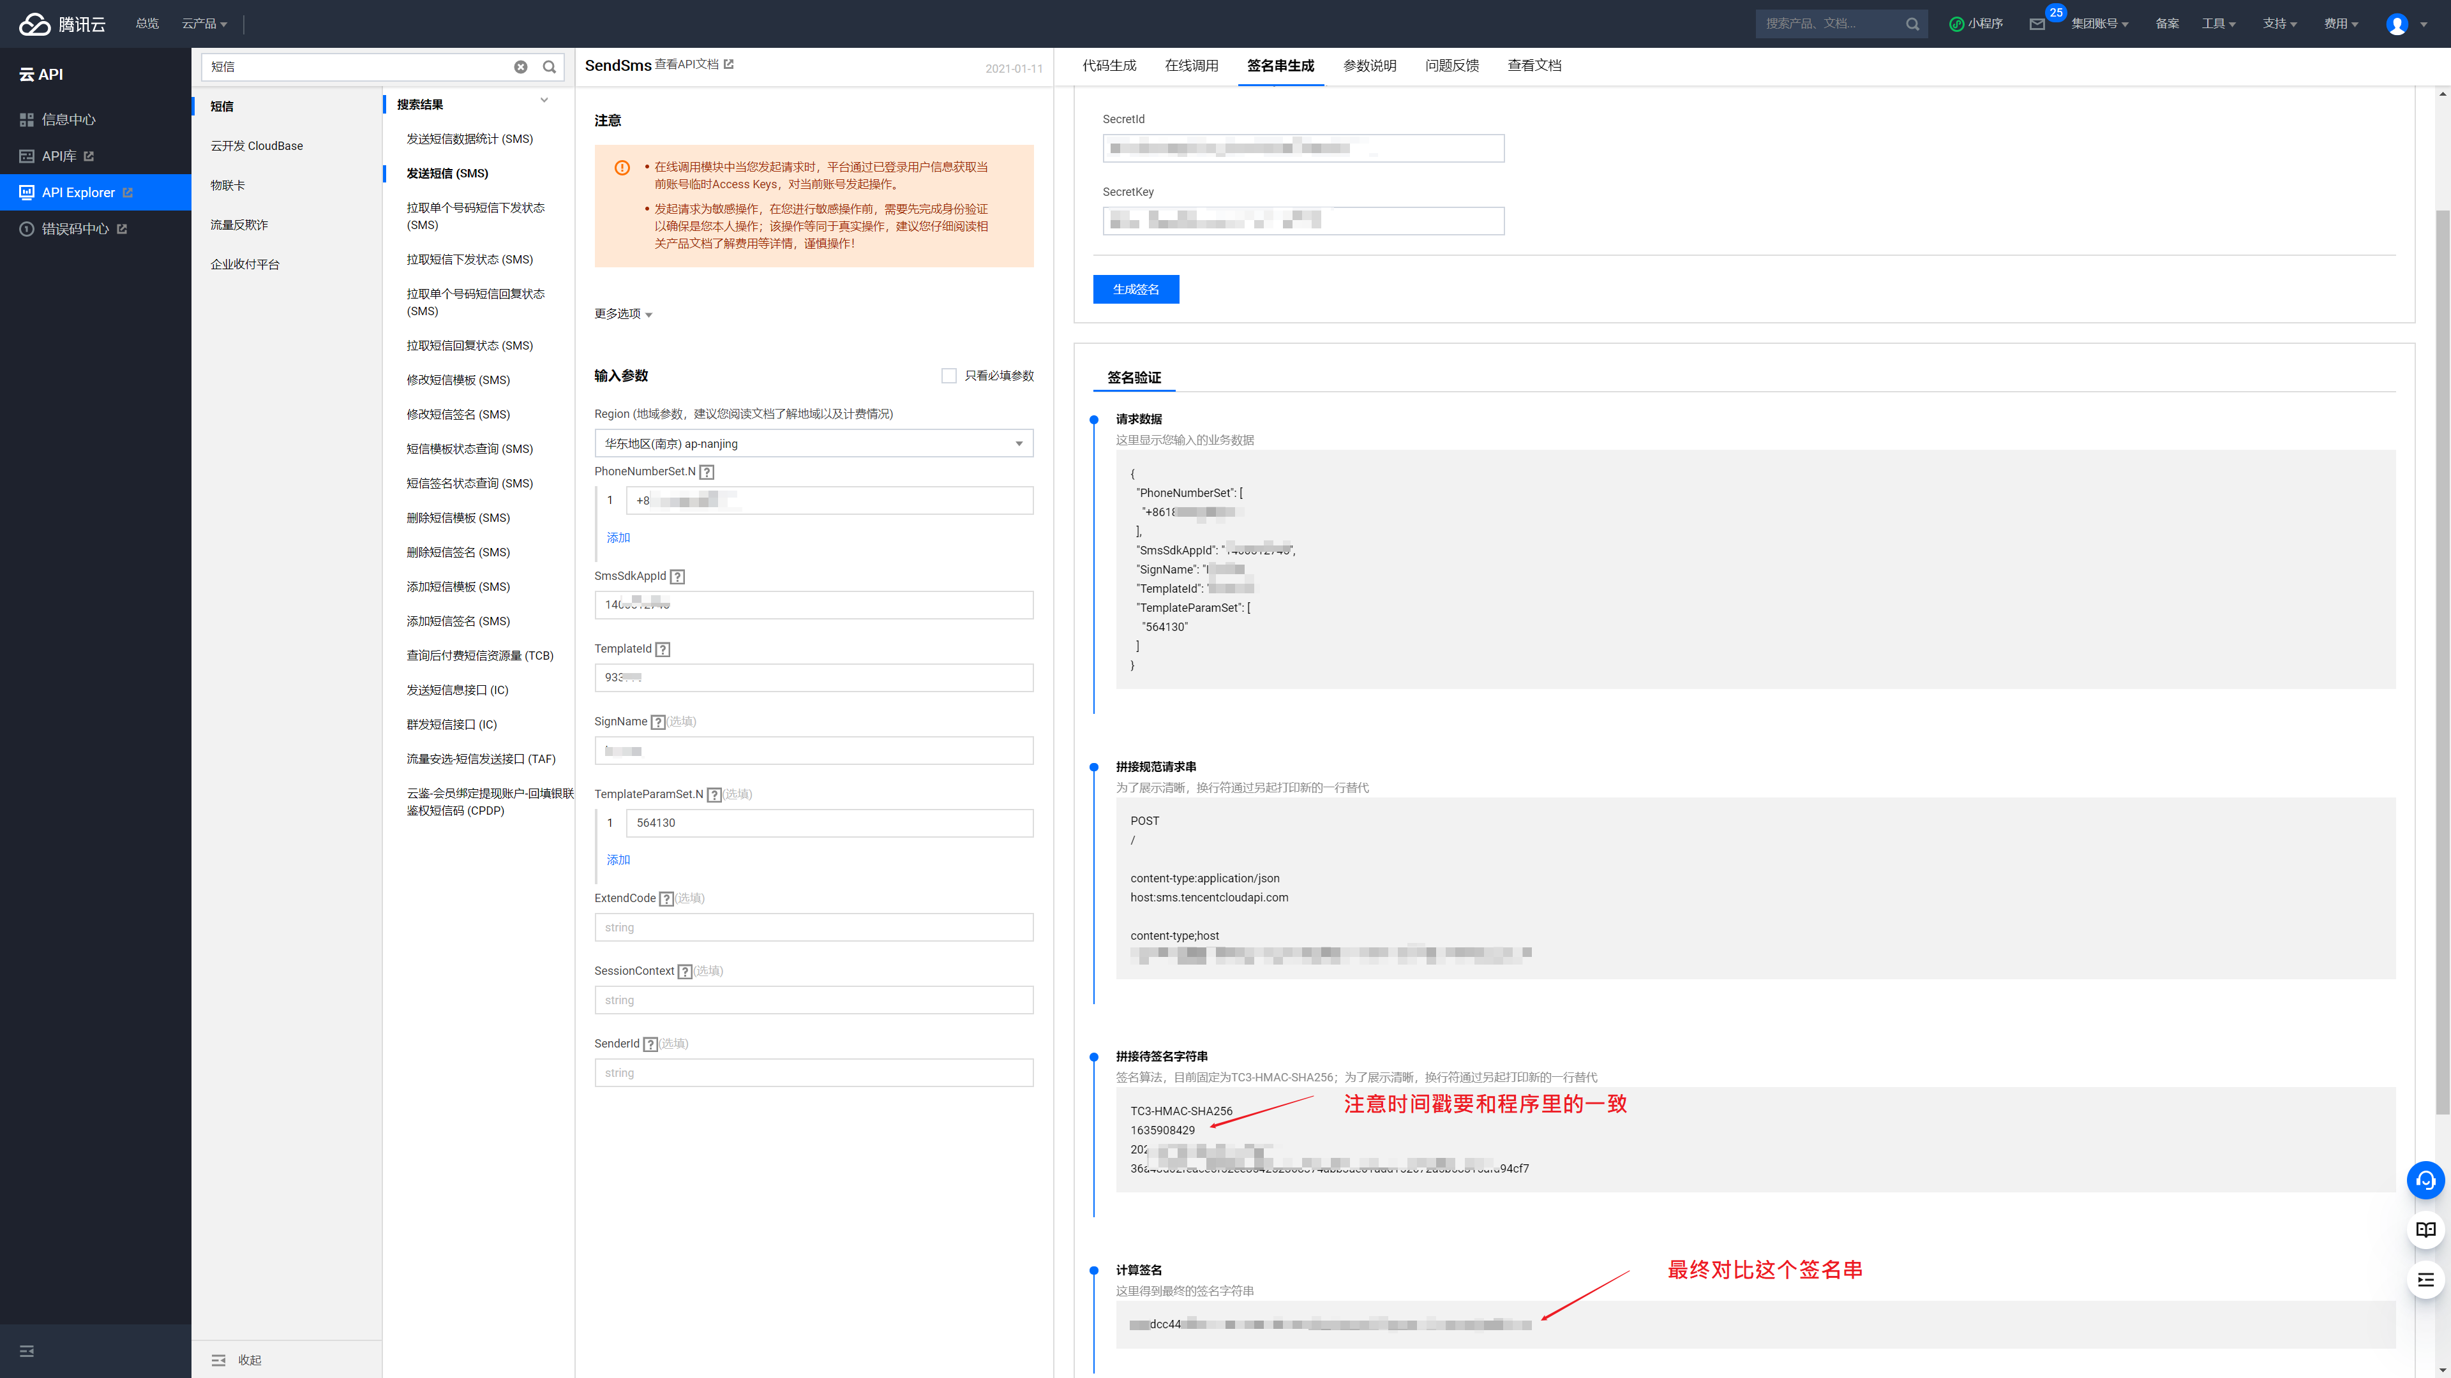Expand the account menu arrow

pos(2424,25)
